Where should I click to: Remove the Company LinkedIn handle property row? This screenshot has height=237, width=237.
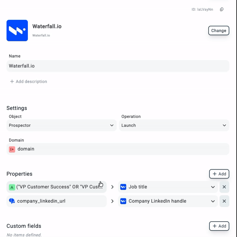pos(224,201)
